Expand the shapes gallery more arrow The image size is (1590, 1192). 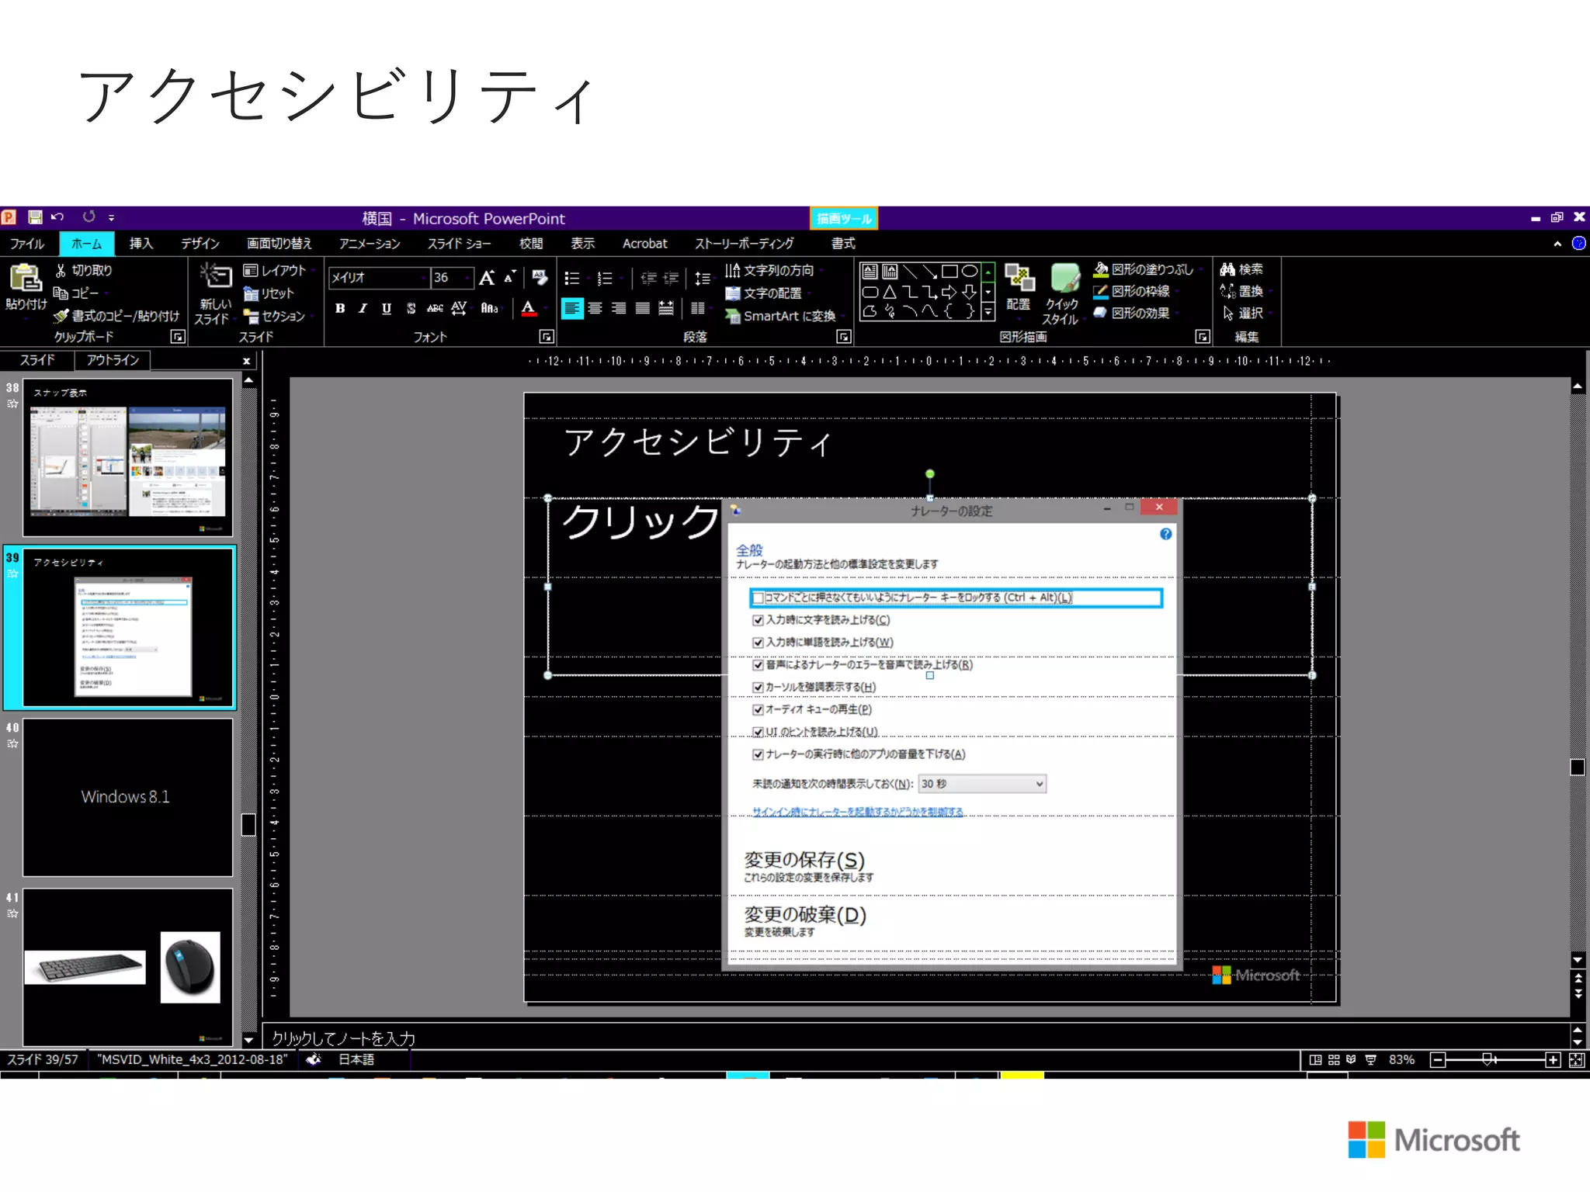[x=988, y=312]
